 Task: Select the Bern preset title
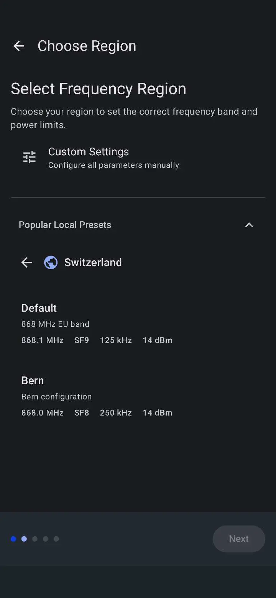[33, 381]
